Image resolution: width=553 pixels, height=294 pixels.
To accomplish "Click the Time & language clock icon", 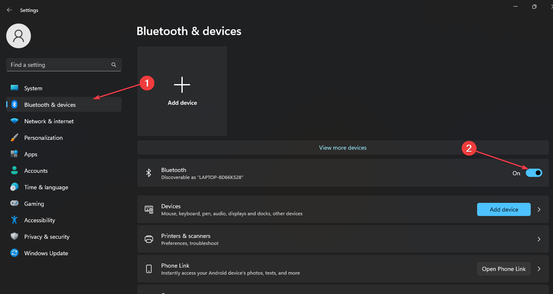I will coord(14,187).
